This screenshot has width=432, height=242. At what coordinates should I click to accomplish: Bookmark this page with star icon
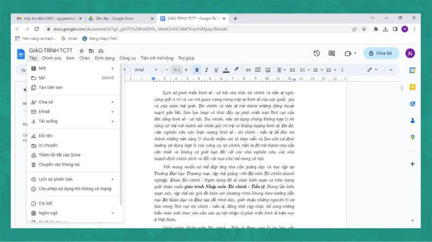point(364,29)
